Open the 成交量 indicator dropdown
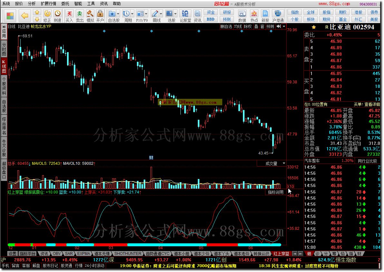Viewport: 384px width, 272px height. point(284,164)
